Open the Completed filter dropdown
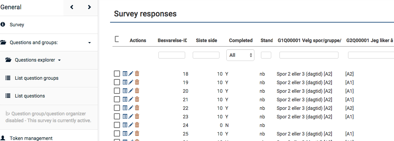This screenshot has width=394, height=141. pos(240,55)
